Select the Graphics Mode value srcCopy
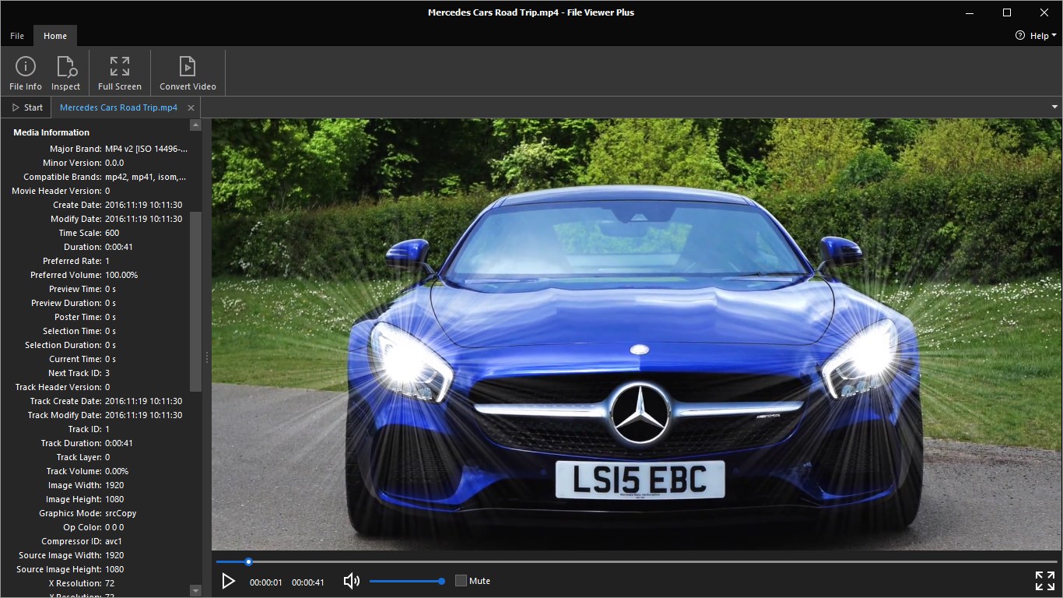 click(121, 513)
